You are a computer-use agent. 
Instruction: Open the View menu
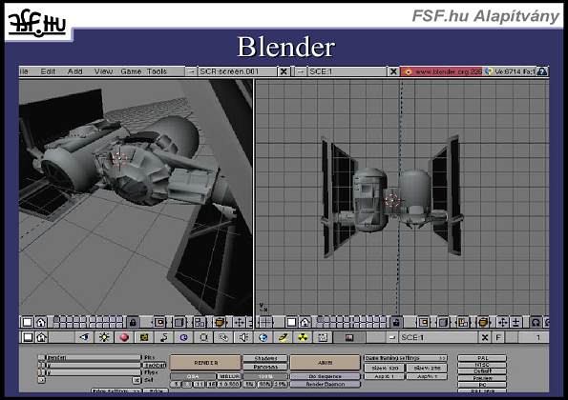pos(103,71)
